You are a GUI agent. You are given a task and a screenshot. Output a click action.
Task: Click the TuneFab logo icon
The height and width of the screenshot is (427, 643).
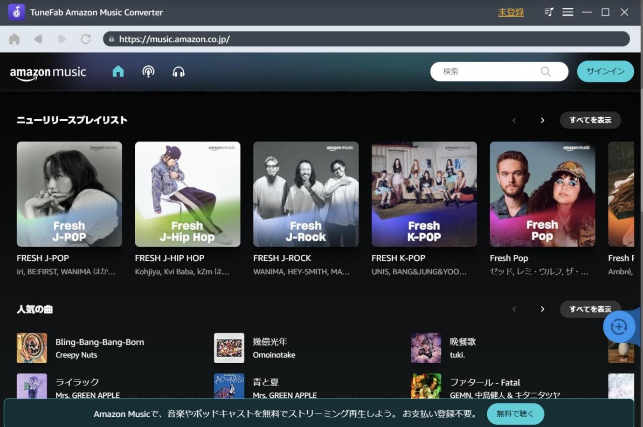tap(16, 12)
